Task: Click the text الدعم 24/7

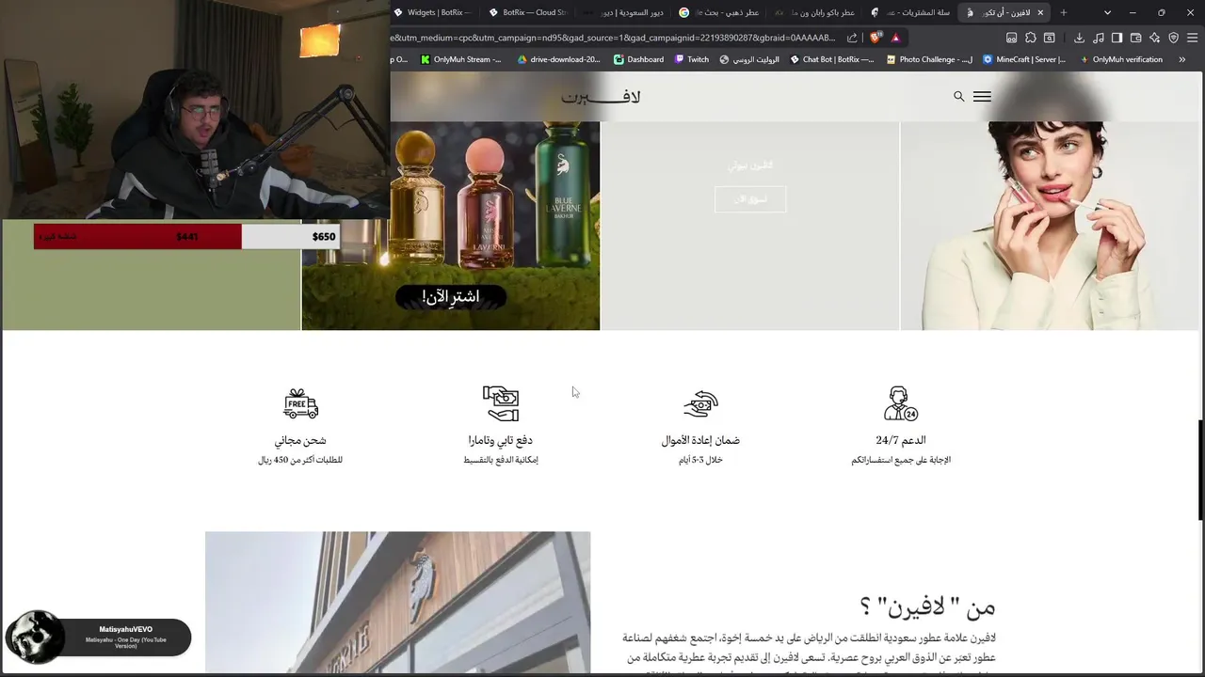Action: click(901, 440)
